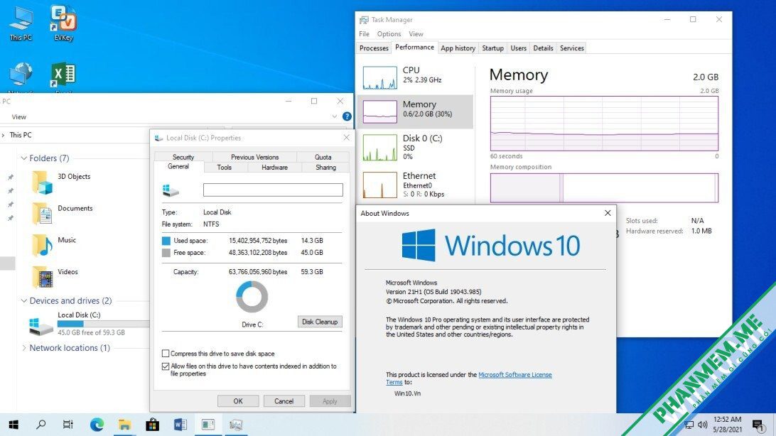Open the Excel desktop shortcut

(63, 78)
